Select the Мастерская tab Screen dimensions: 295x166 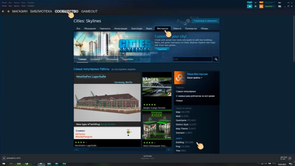pos(163,29)
